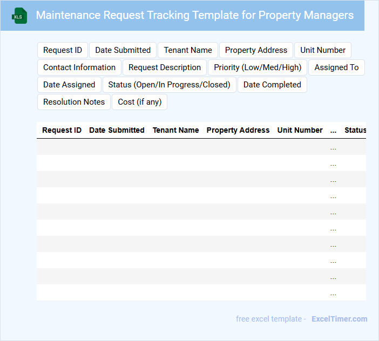
Task: Click the Status column header
Action: click(x=355, y=130)
